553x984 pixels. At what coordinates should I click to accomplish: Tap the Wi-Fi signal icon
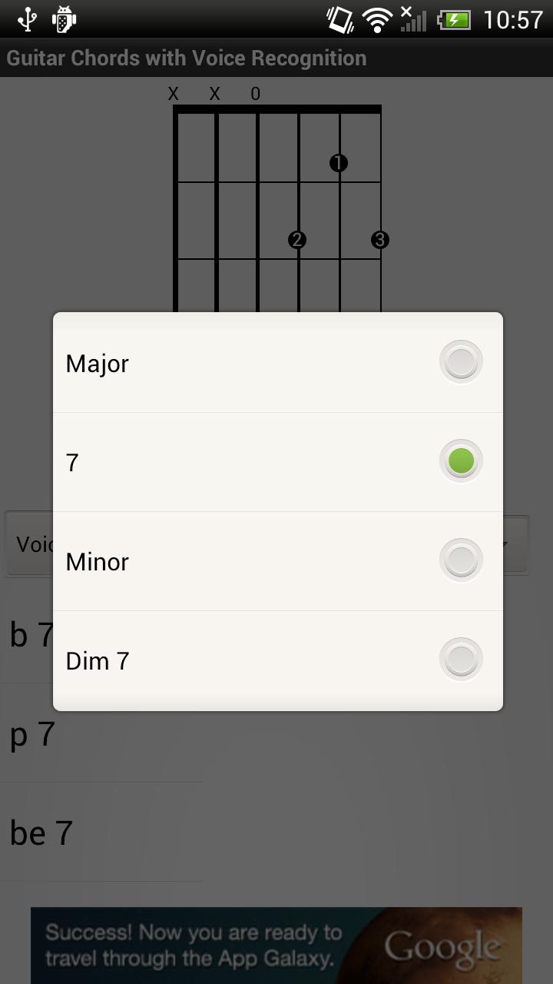click(x=377, y=20)
